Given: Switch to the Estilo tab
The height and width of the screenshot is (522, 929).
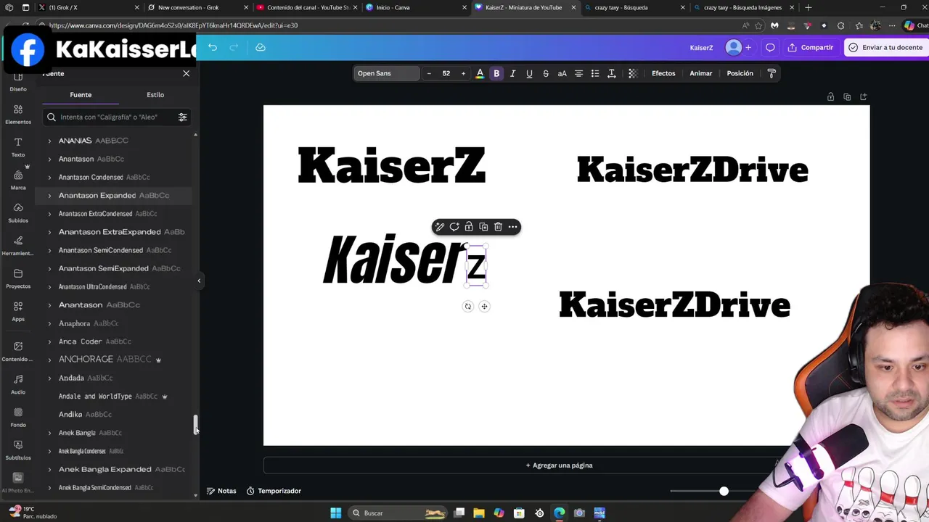Looking at the screenshot, I should pos(155,95).
